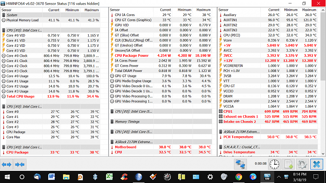This screenshot has height=183, width=326.
Task: Open the remote network monitoring icon
Action: (240, 164)
